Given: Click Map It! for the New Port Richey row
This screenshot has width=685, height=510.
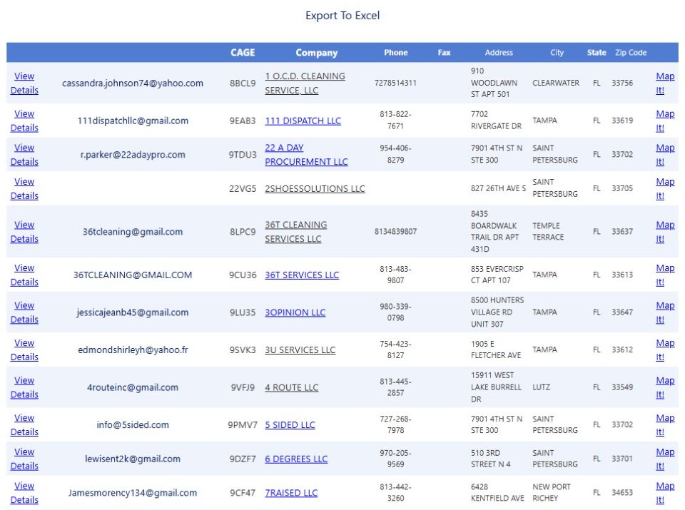Looking at the screenshot, I should tap(665, 493).
